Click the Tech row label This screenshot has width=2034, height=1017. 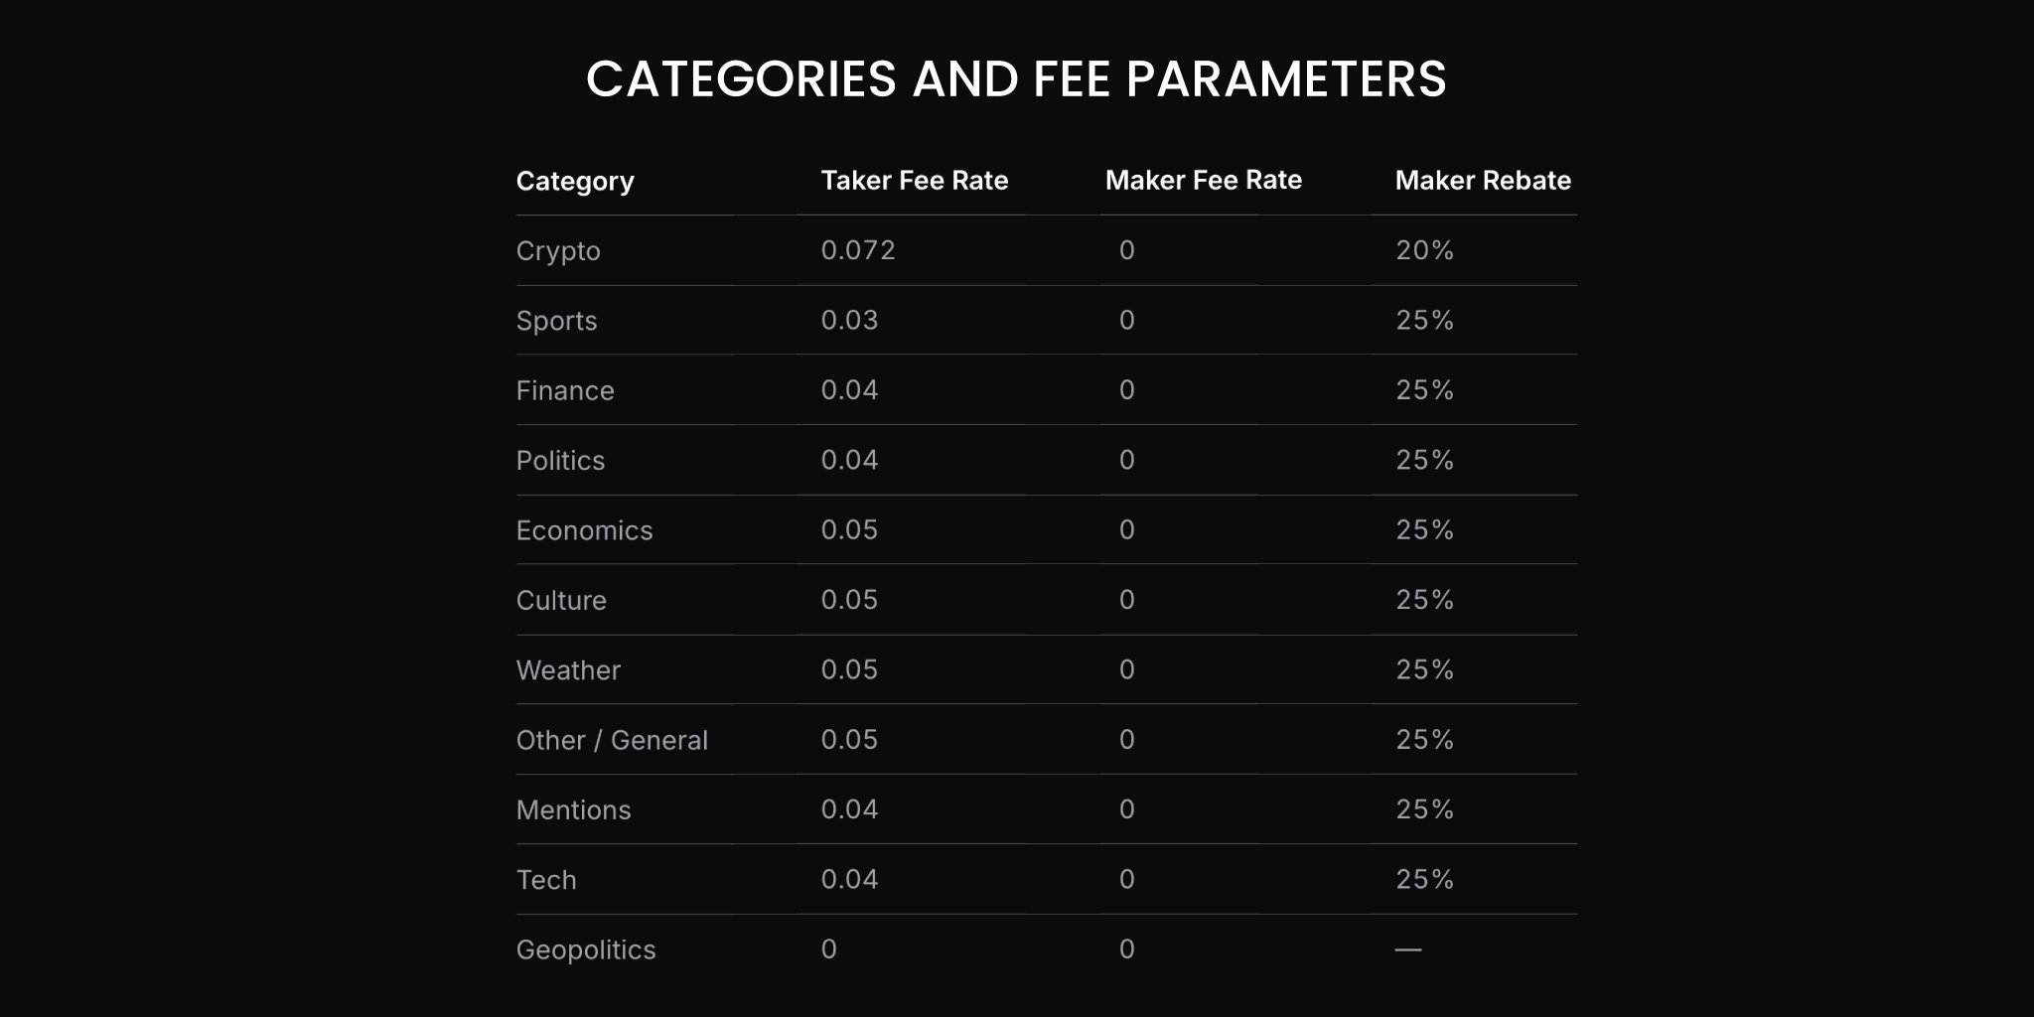(x=546, y=880)
